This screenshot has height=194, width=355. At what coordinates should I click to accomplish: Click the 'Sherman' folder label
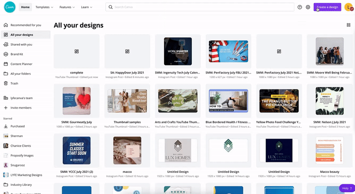pyautogui.click(x=17, y=136)
